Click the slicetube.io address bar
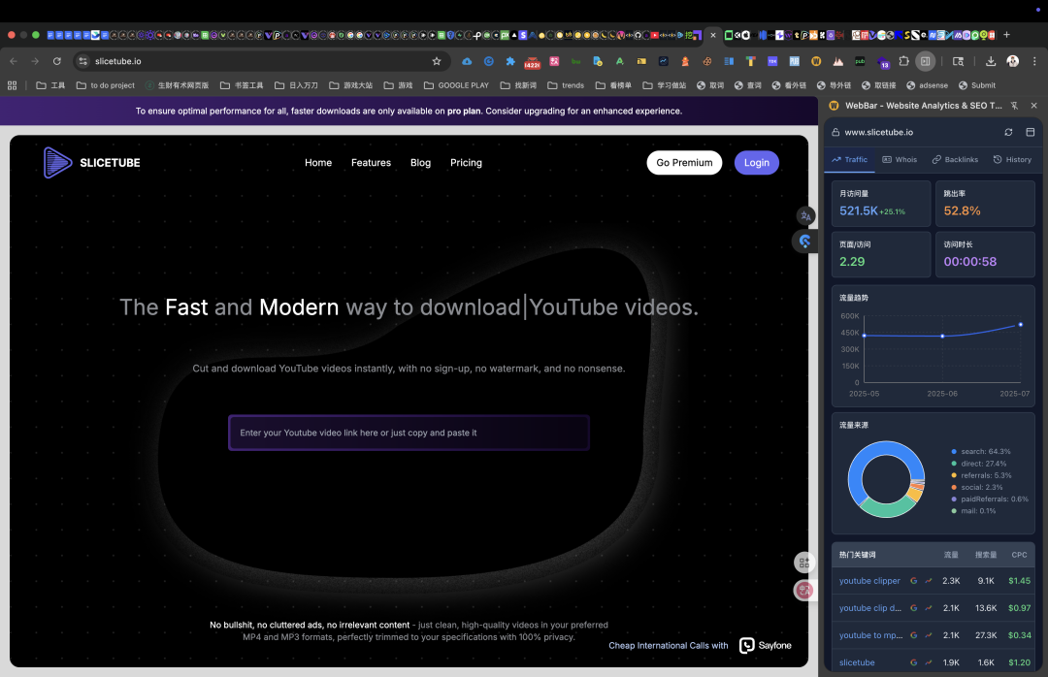The image size is (1048, 677). (261, 61)
